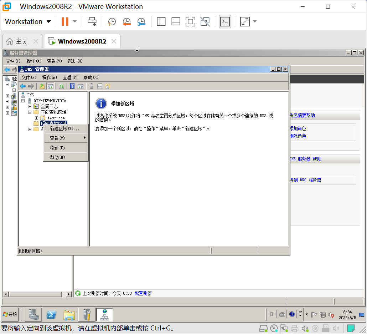Click the 配置刷新 link
The height and width of the screenshot is (334, 367).
pyautogui.click(x=143, y=293)
